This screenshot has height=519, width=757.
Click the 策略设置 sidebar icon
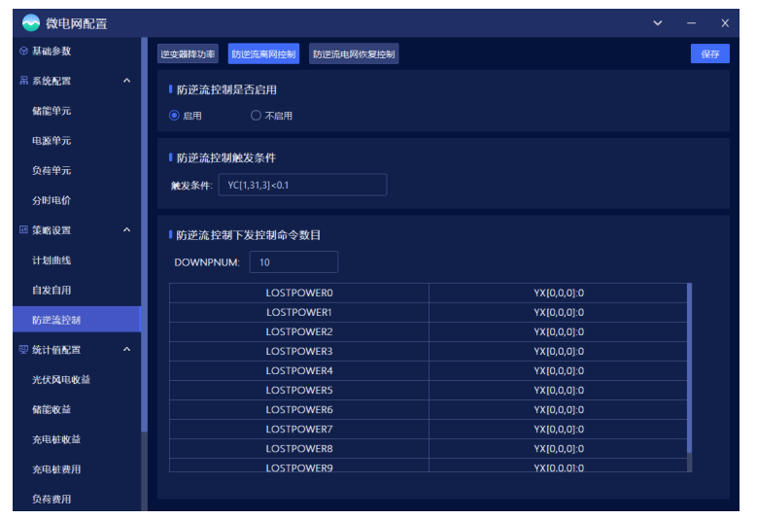click(23, 229)
